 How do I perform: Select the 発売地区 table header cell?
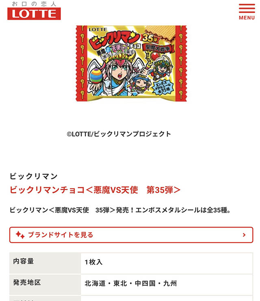coord(45,284)
